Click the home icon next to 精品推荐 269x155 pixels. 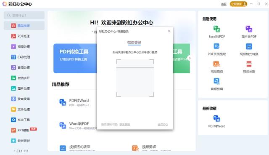coord(13,26)
